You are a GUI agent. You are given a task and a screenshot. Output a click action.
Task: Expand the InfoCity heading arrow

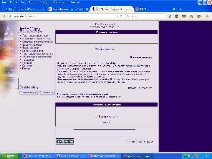click(41, 32)
